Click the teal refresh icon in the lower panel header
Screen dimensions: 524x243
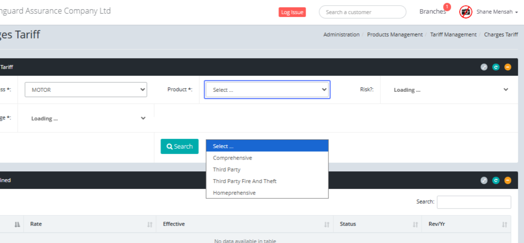496,180
